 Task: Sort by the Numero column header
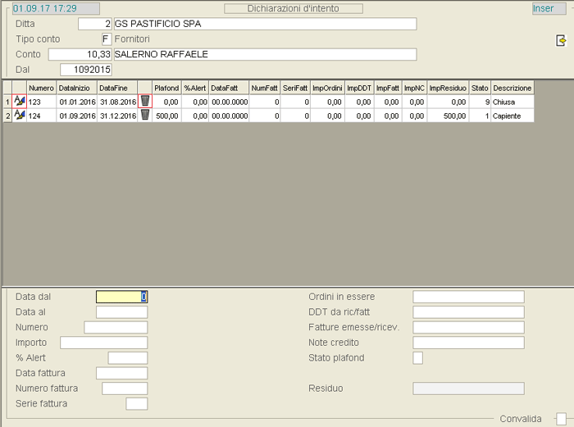pyautogui.click(x=41, y=88)
